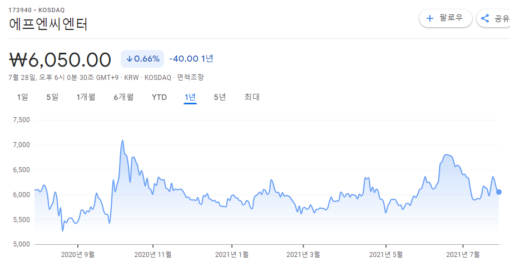Click the 2020년 9월 x-axis label
Image resolution: width=510 pixels, height=262 pixels.
(x=78, y=254)
